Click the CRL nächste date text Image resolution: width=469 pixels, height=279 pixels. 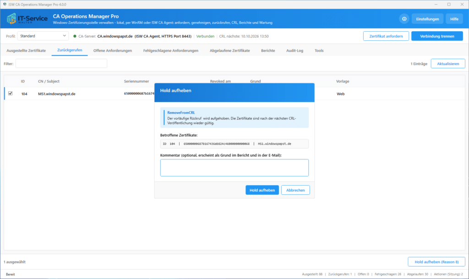coord(244,36)
